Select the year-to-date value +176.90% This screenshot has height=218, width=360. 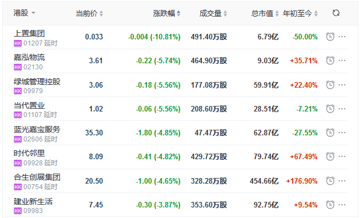coord(302,181)
